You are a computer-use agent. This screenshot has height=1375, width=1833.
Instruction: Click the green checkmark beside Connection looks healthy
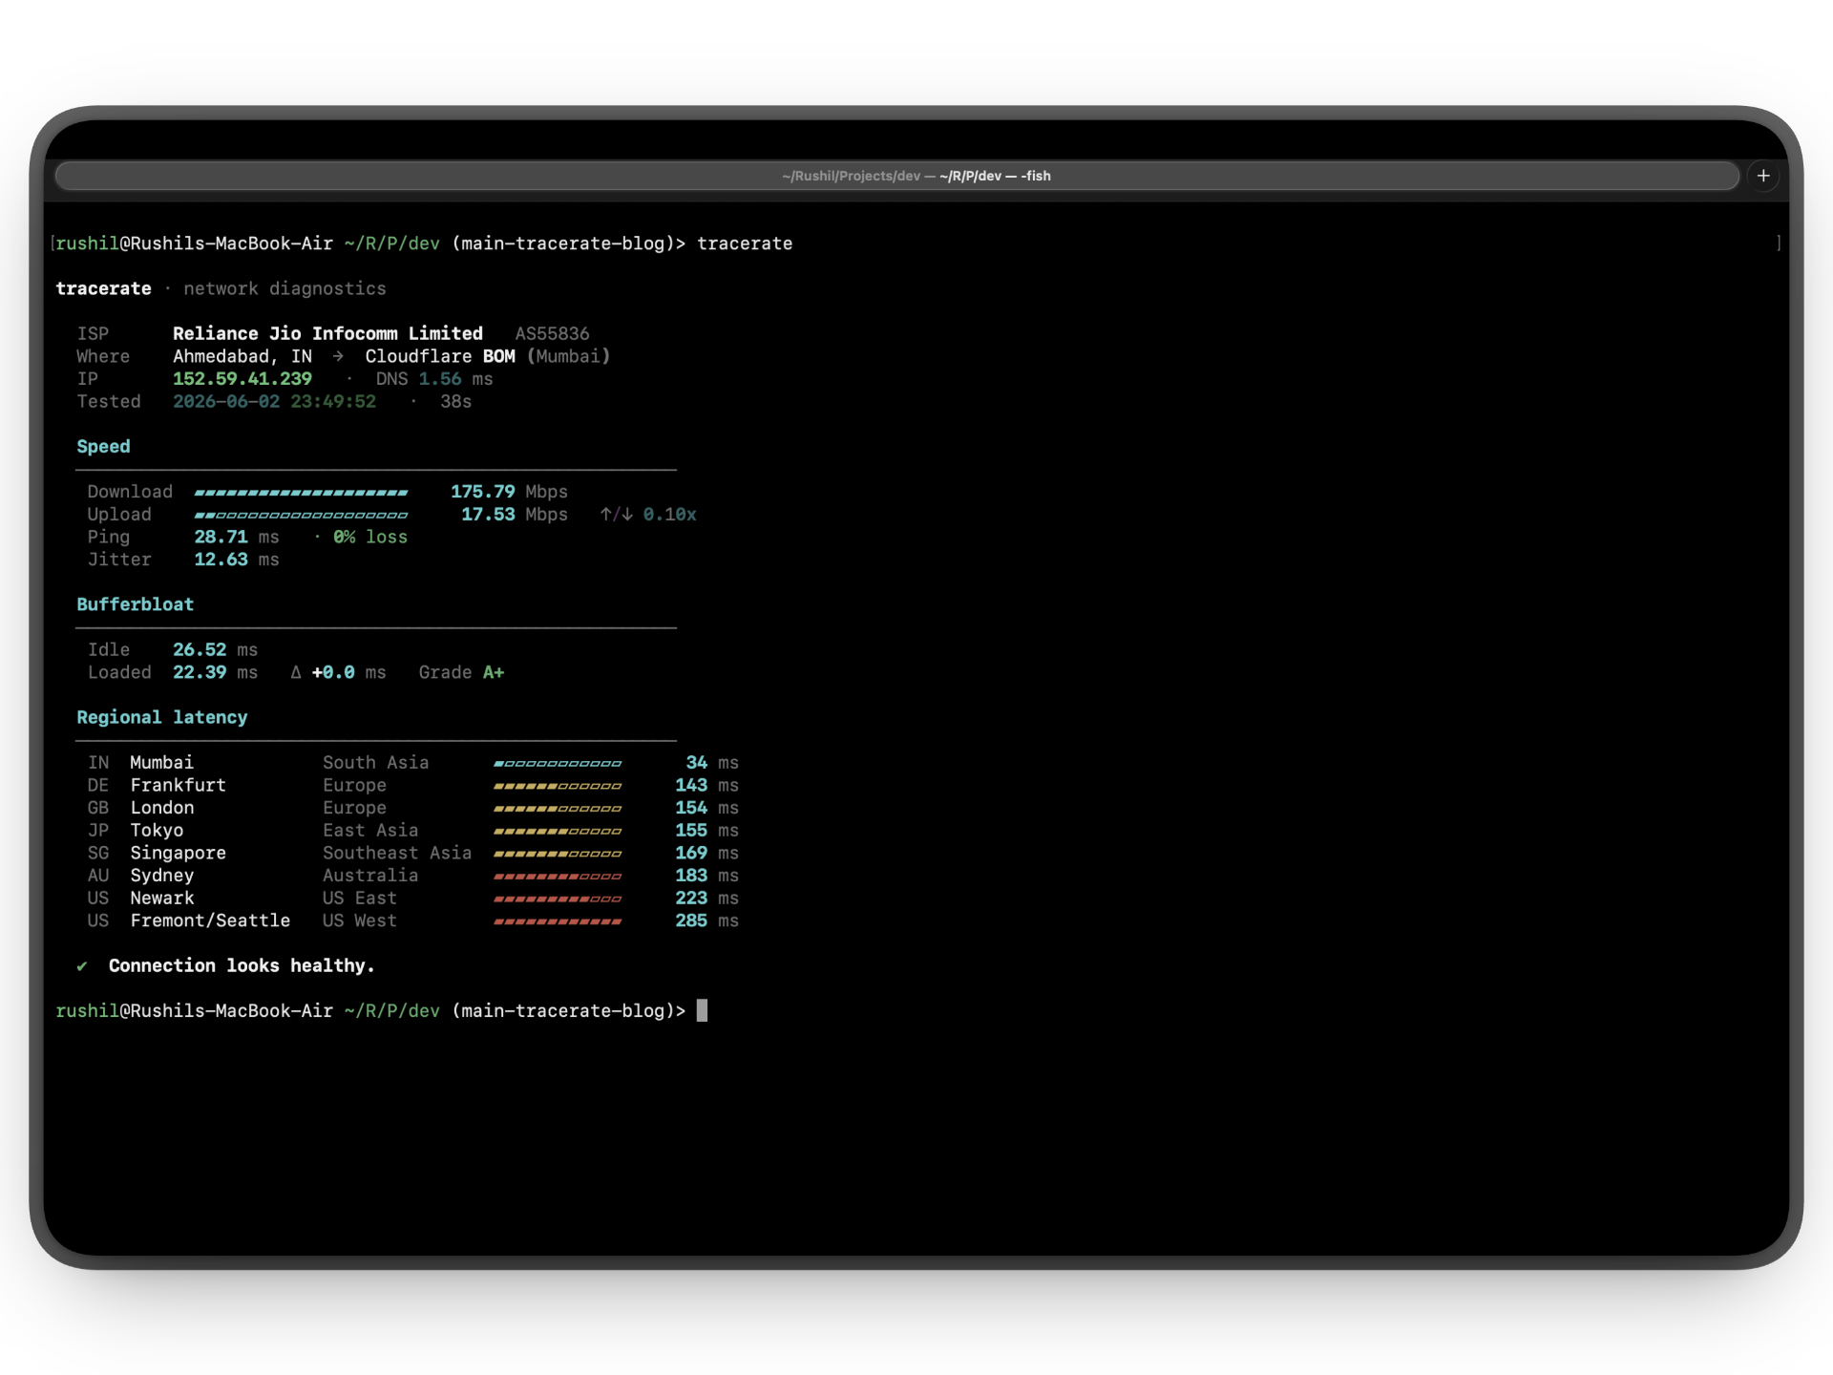tap(82, 966)
